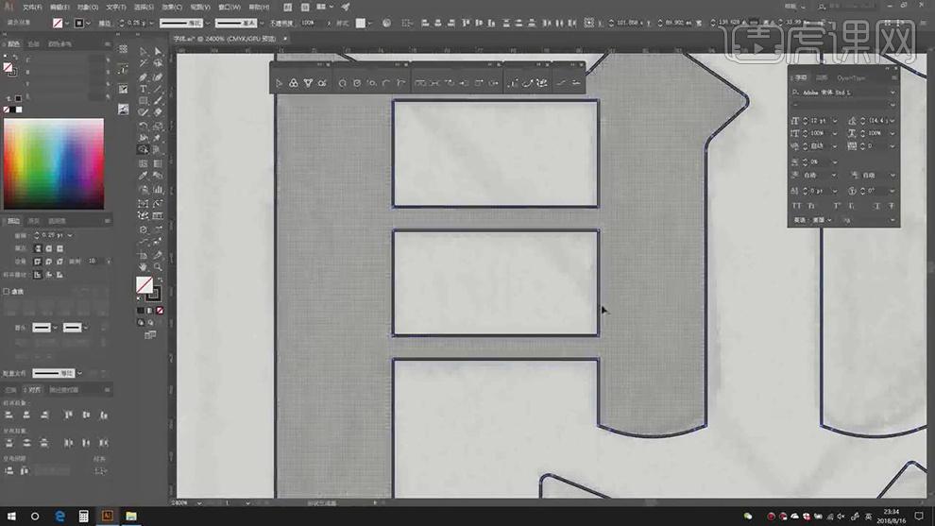Open the 窗口(W) menu
Screen dimensions: 935x526
click(x=229, y=8)
